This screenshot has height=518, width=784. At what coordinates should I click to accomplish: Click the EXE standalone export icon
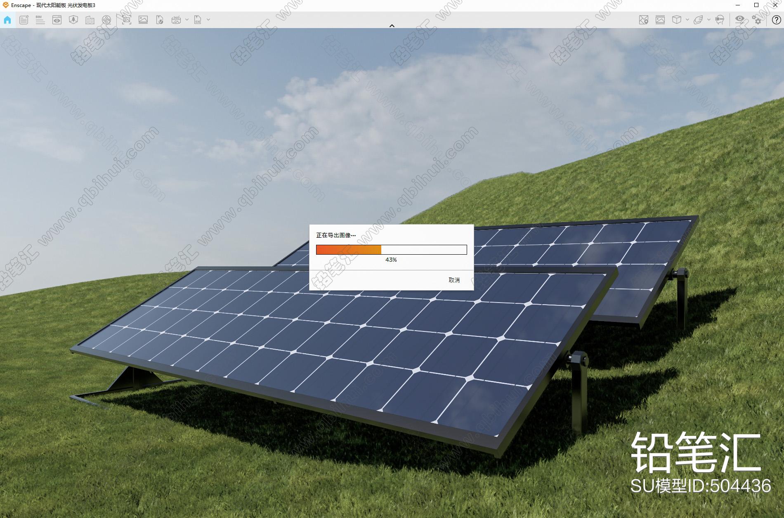[198, 19]
